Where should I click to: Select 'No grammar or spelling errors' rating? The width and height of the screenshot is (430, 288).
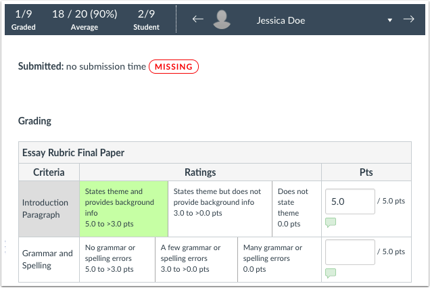(x=117, y=259)
